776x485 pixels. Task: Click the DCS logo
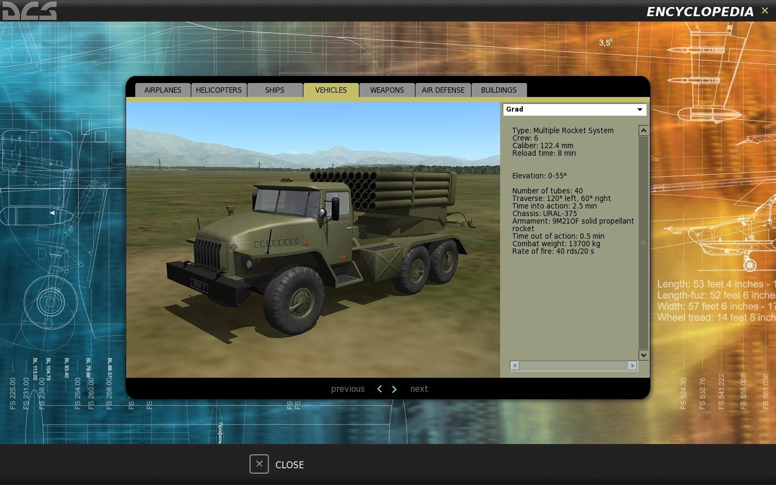(29, 11)
